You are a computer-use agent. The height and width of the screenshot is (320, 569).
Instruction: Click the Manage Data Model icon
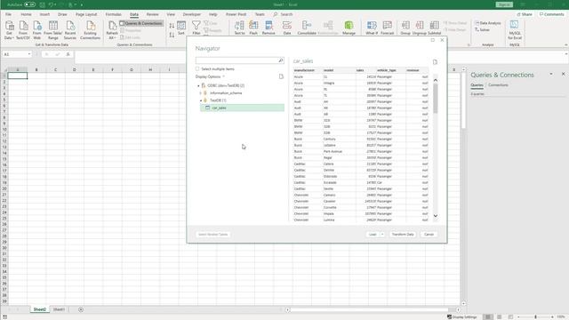click(349, 26)
